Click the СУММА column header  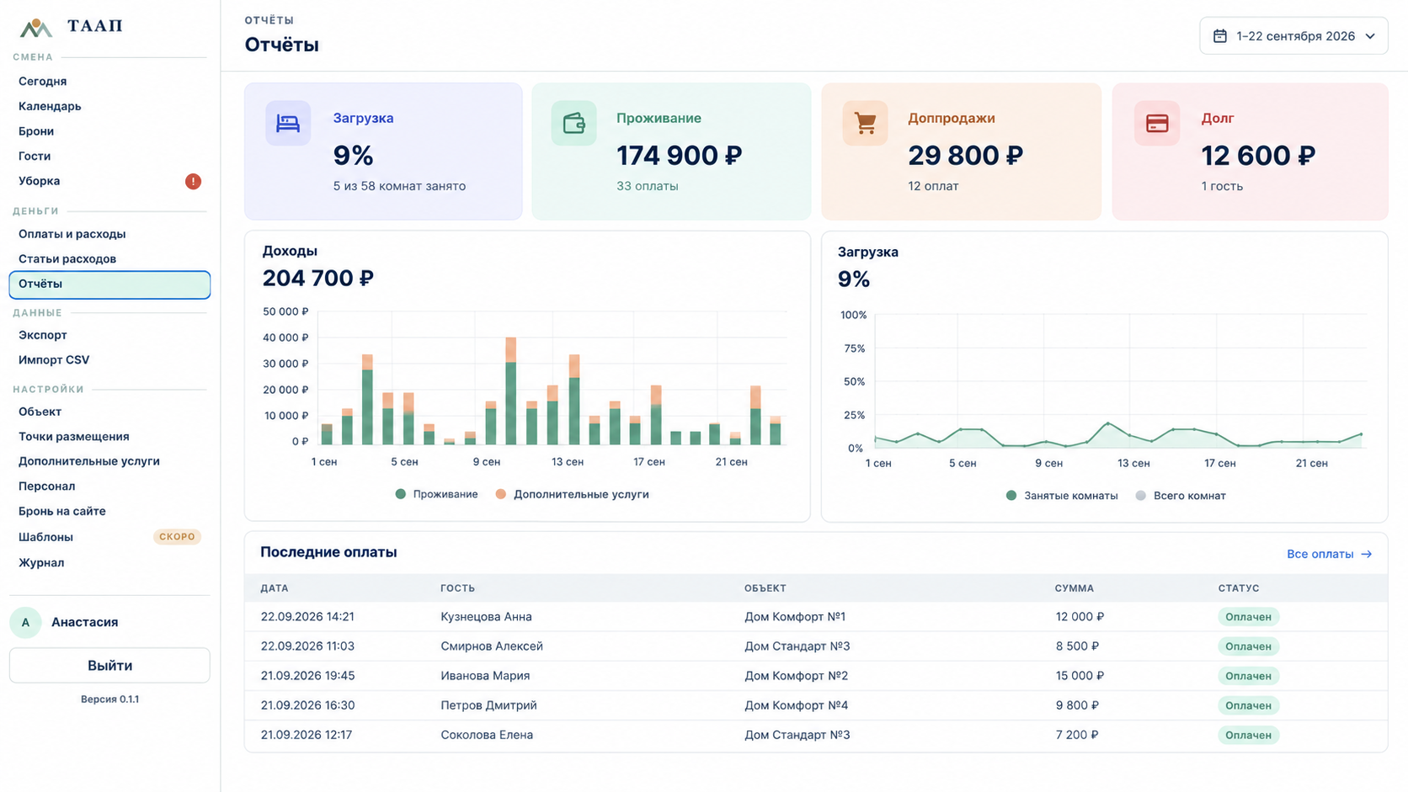pos(1075,588)
